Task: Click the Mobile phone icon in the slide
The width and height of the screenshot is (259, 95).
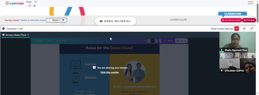Action: coord(75,78)
